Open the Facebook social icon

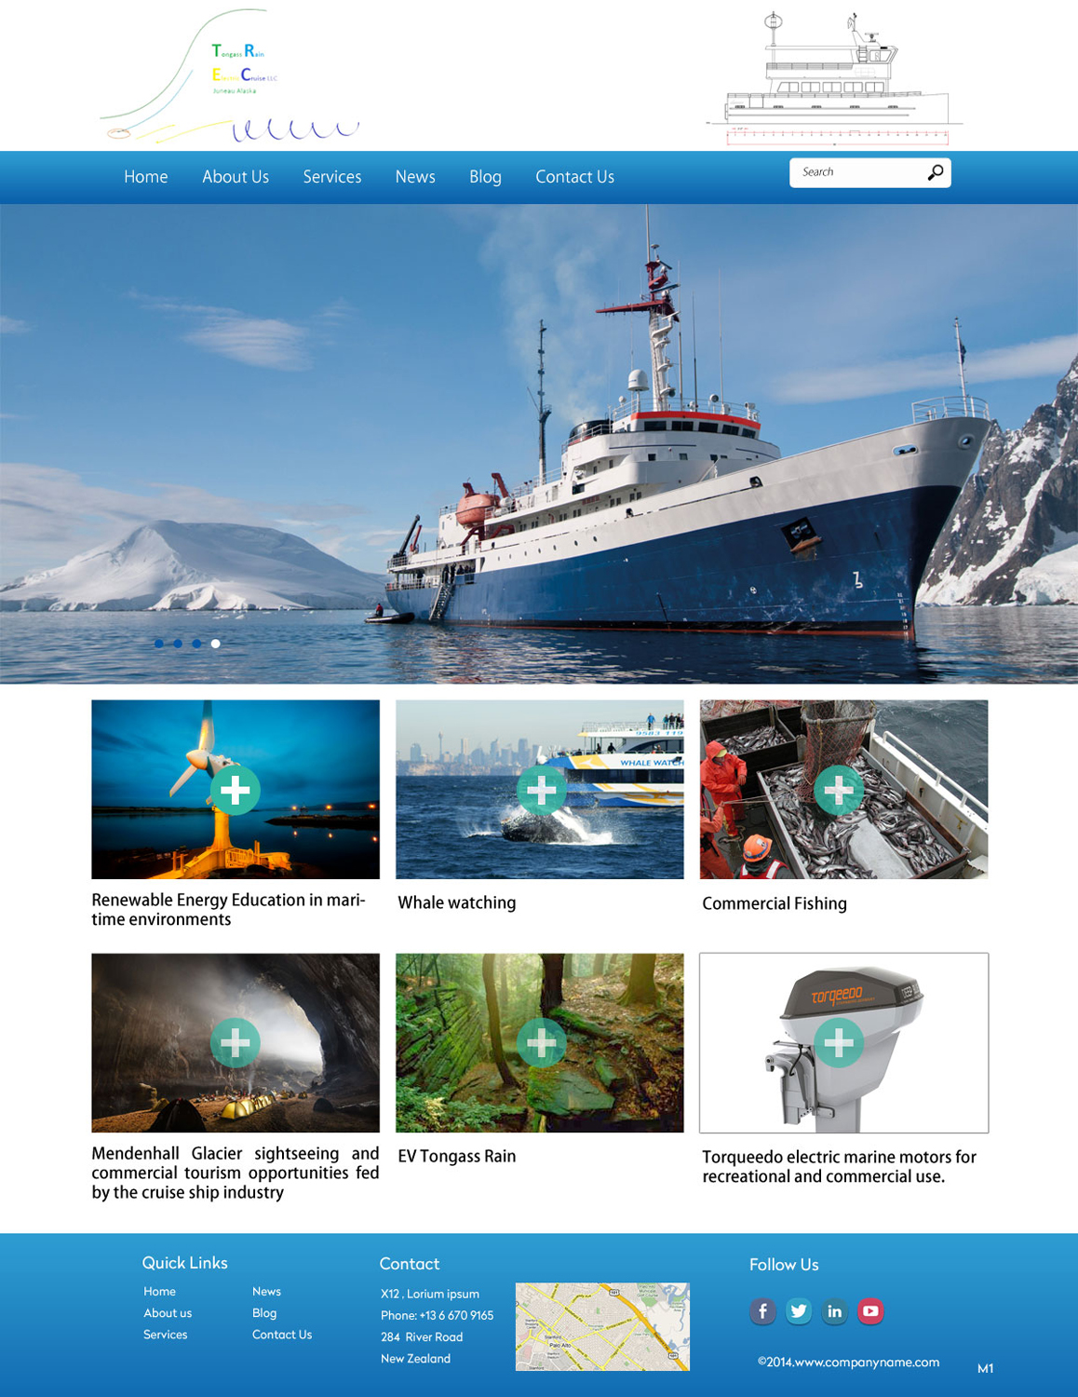762,1311
